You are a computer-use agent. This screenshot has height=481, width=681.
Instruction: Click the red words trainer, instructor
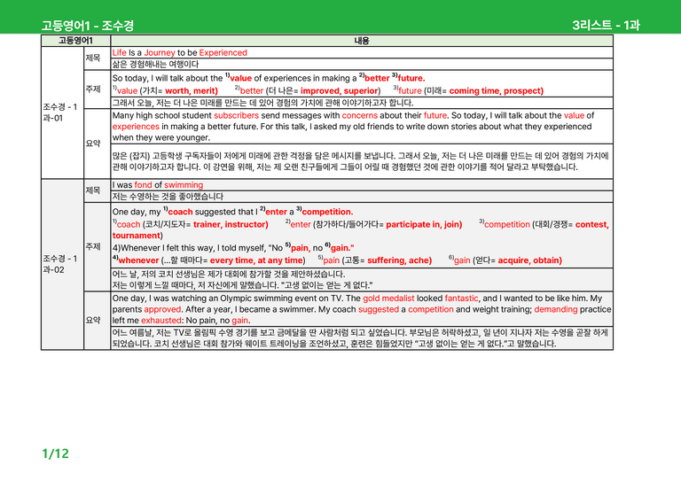(231, 224)
